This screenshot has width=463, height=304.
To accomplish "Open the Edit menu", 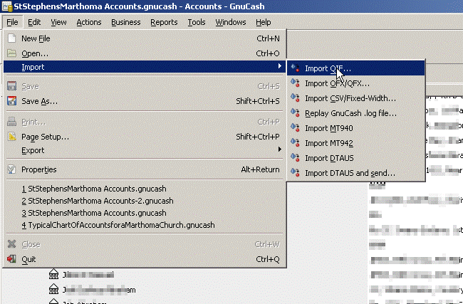I will tap(34, 22).
